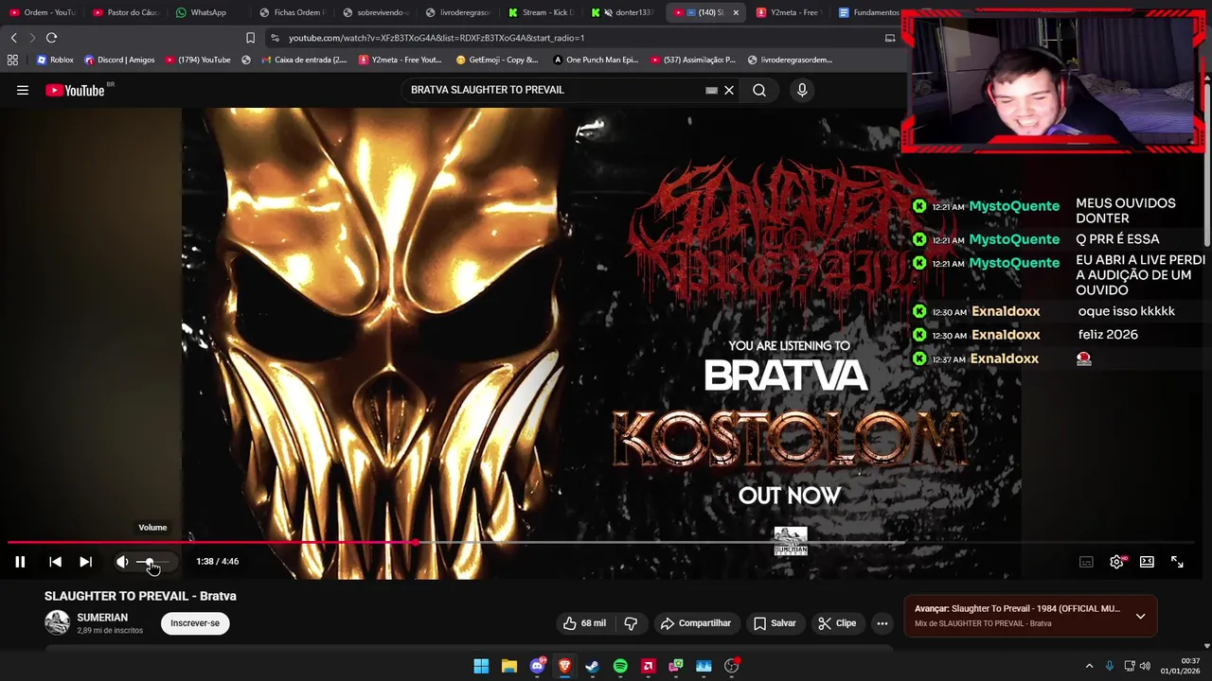Clear the search query with the X

[729, 90]
